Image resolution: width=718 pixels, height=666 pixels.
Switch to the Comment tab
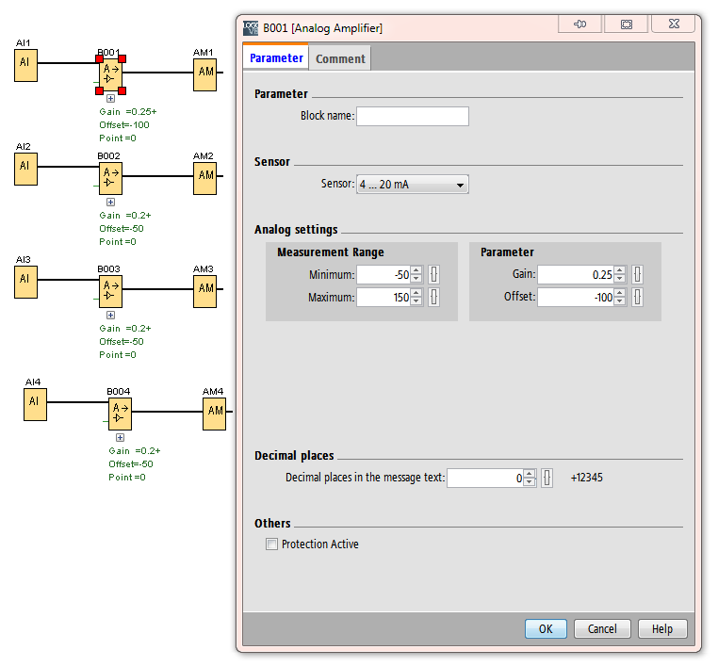coord(340,58)
